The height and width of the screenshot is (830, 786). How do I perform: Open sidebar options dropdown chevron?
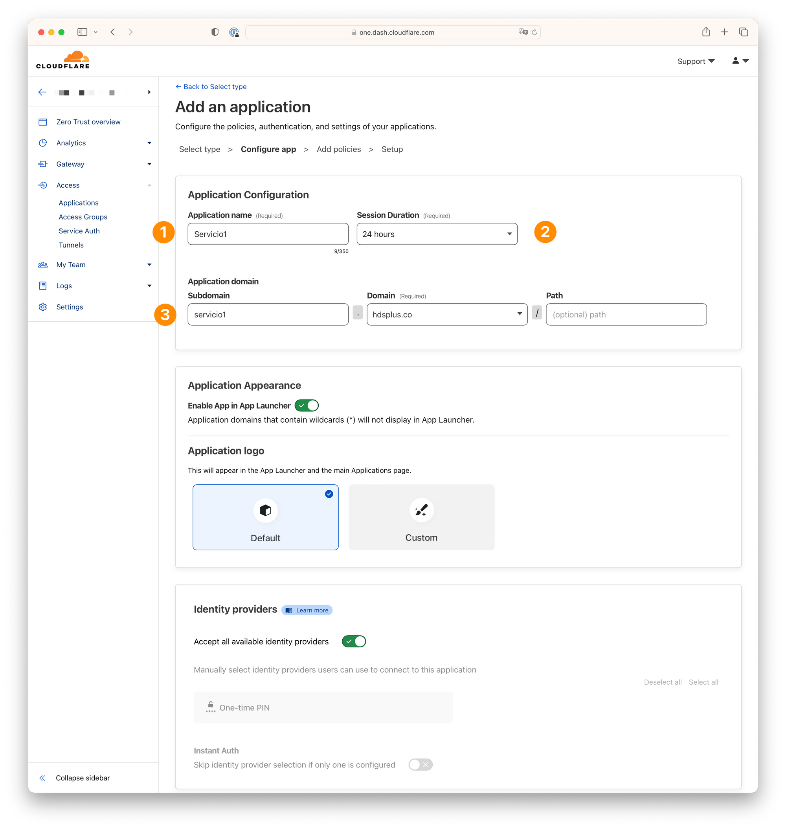[x=95, y=32]
